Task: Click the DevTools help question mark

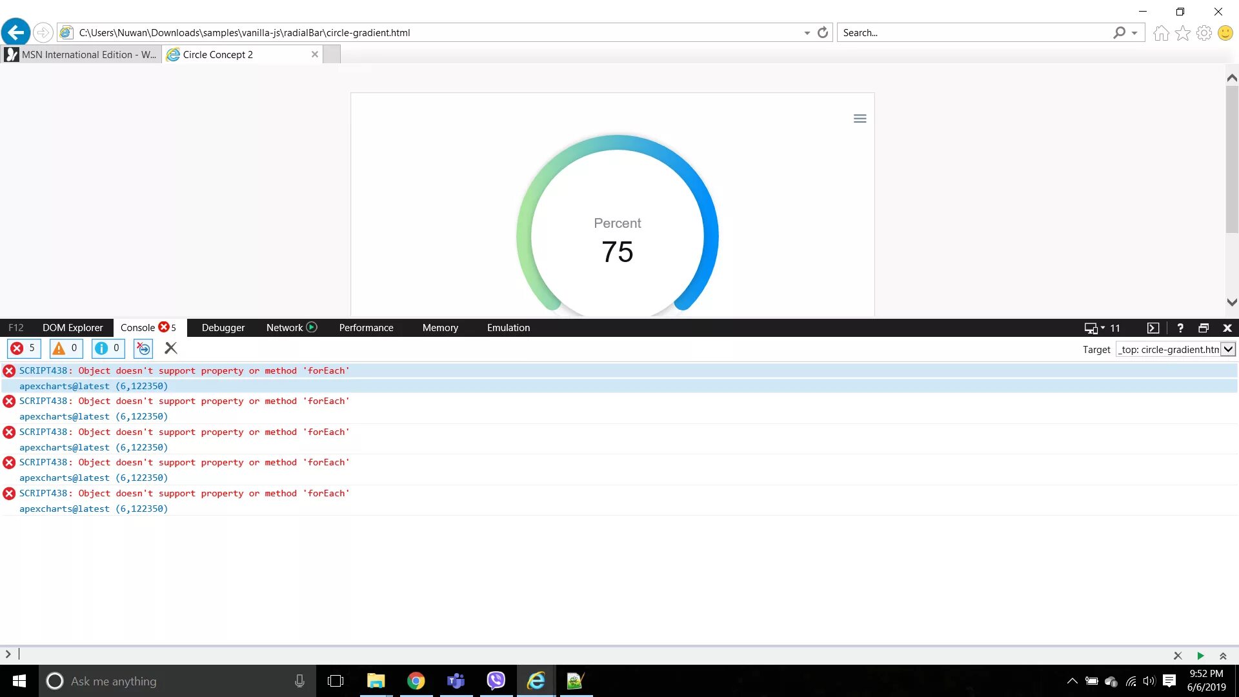Action: 1180,328
